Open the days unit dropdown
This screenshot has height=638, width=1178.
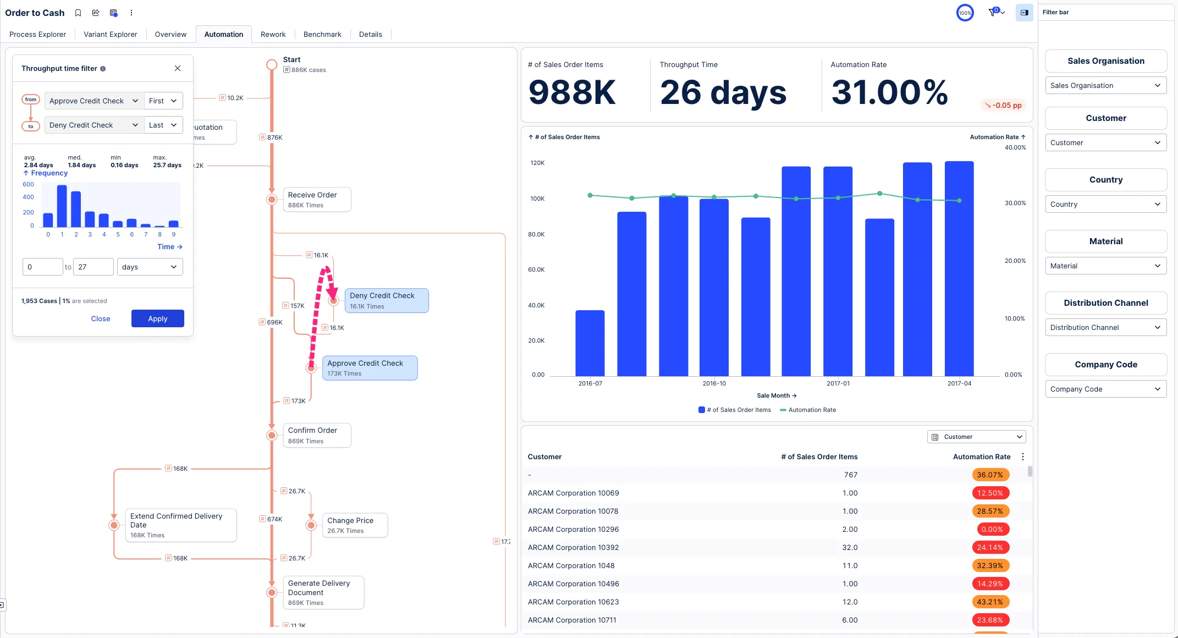(150, 267)
